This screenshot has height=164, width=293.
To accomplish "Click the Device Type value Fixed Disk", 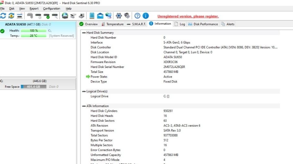I will pos(170,82).
